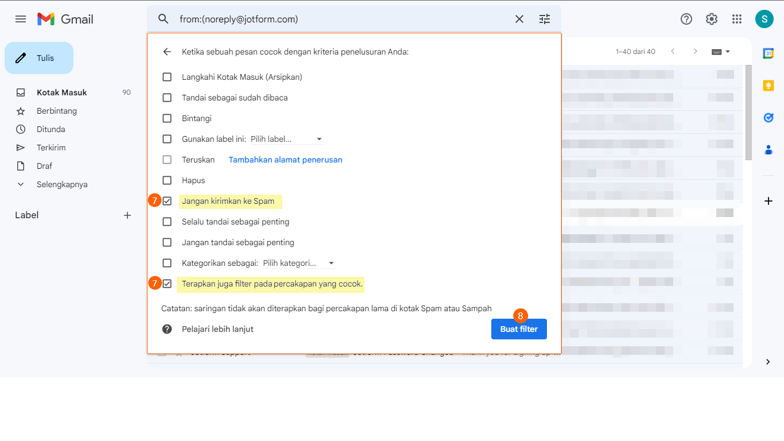Expand "Selengkapnya" in the sidebar
784x441 pixels.
coord(62,184)
